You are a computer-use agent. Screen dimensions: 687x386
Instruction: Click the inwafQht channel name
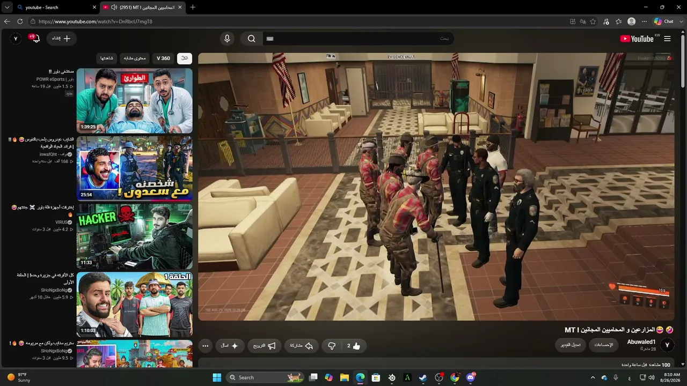(56, 154)
